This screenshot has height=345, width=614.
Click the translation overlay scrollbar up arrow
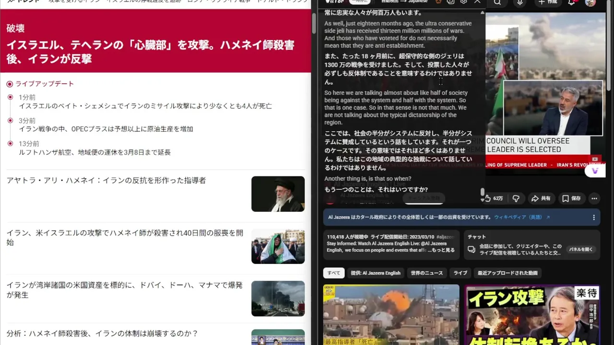pos(482,12)
